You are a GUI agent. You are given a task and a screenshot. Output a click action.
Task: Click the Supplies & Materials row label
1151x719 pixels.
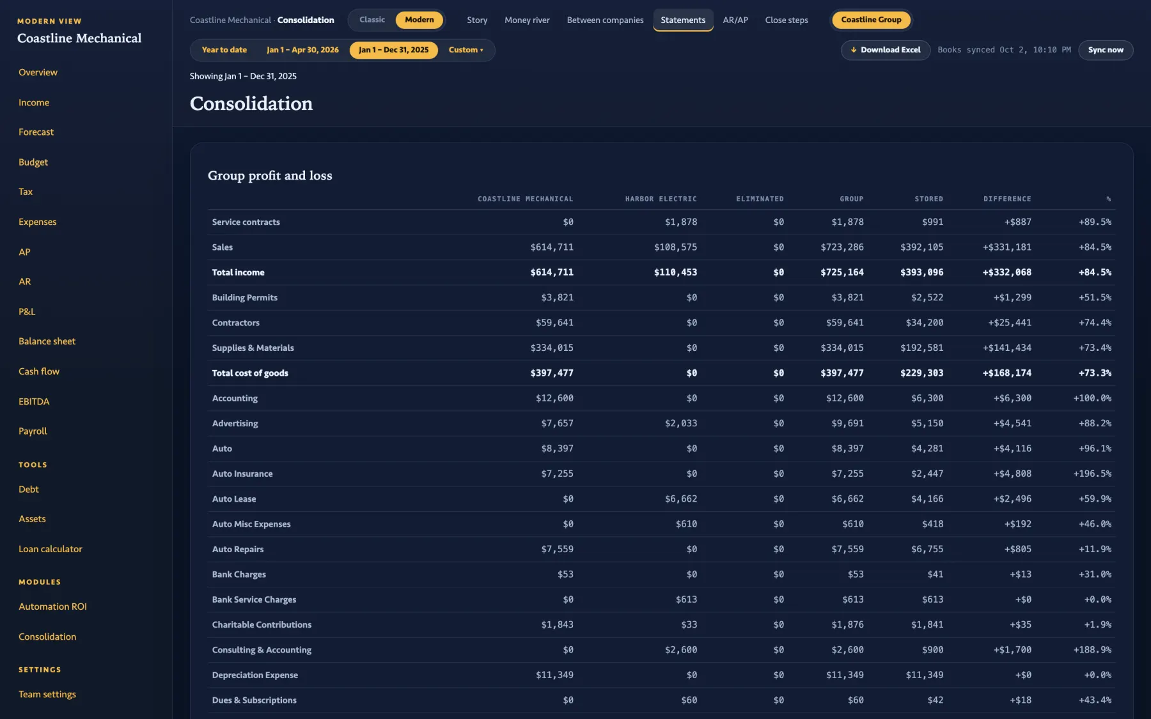tap(253, 348)
